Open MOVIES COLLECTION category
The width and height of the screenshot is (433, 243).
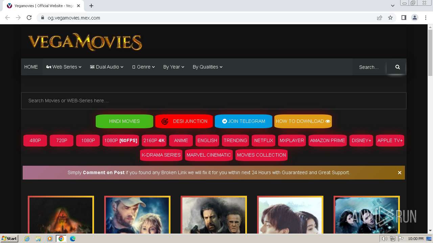pyautogui.click(x=261, y=155)
